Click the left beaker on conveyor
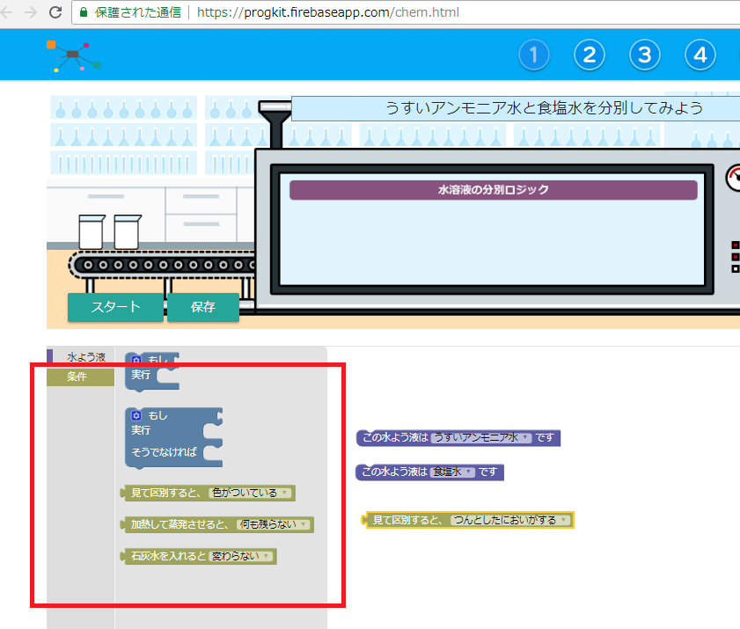 click(x=92, y=231)
